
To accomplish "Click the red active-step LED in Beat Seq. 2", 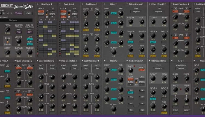I will (60, 54).
